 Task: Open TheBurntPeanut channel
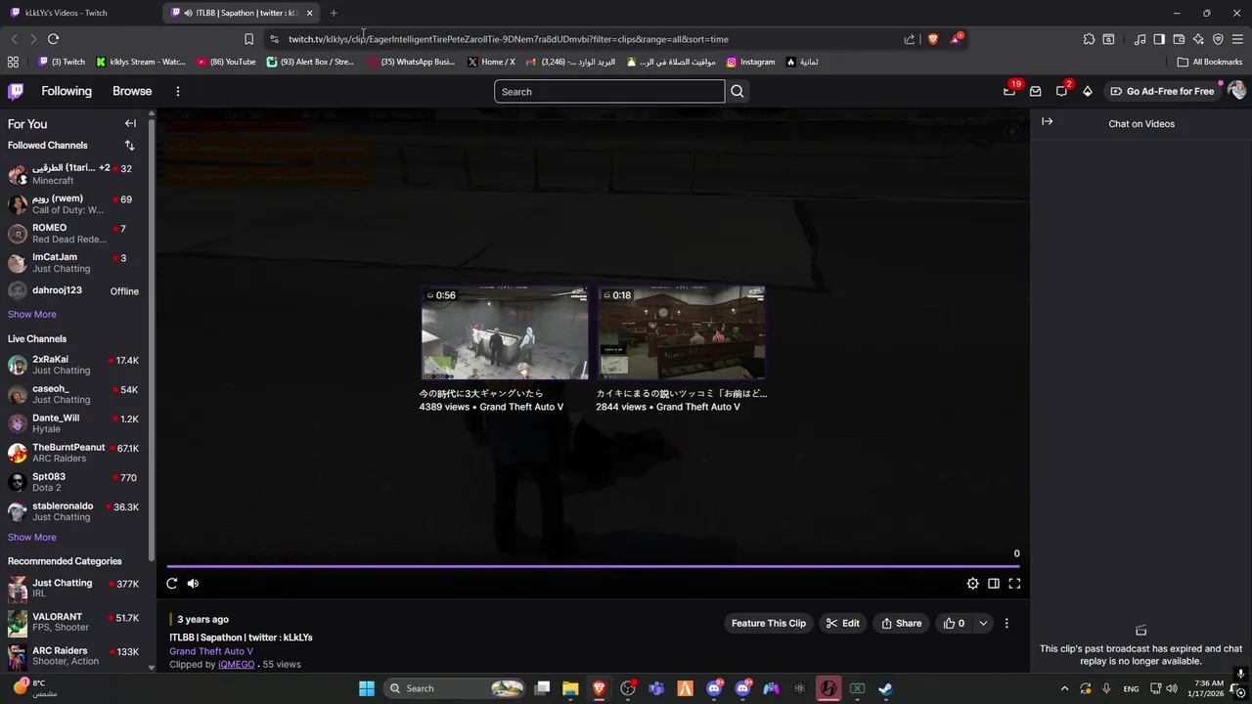(73, 453)
